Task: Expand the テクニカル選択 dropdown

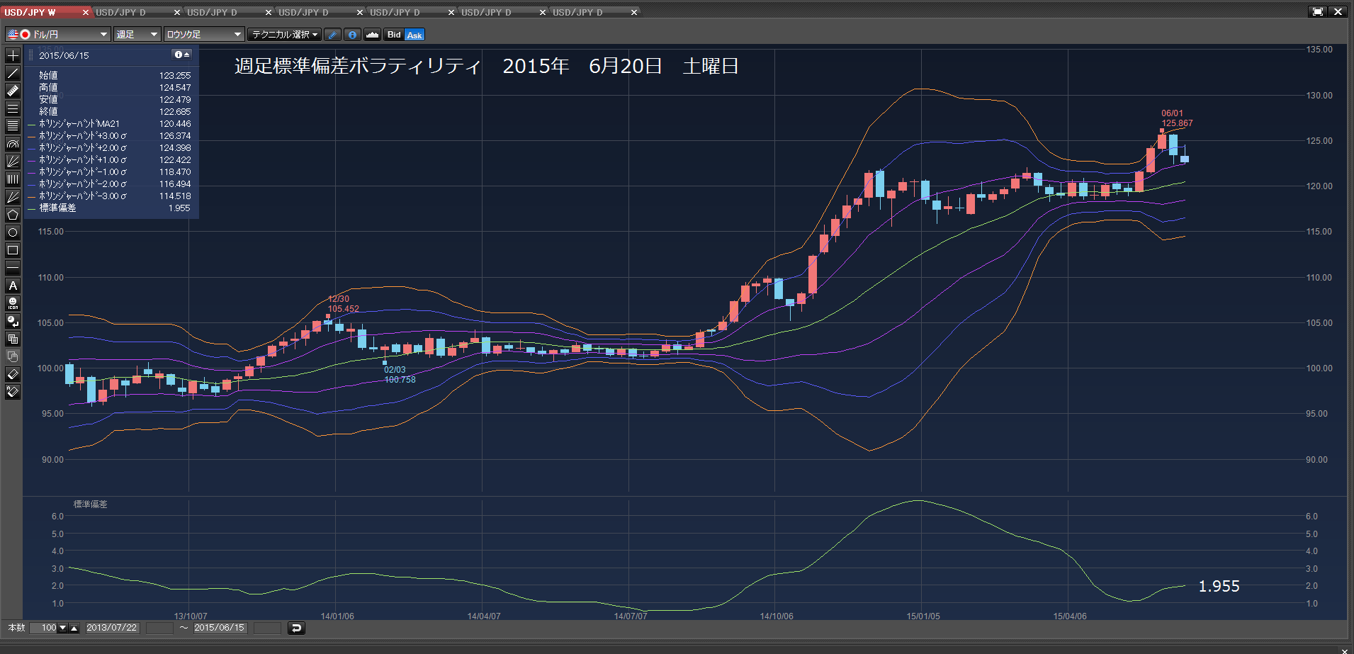Action: (x=285, y=34)
